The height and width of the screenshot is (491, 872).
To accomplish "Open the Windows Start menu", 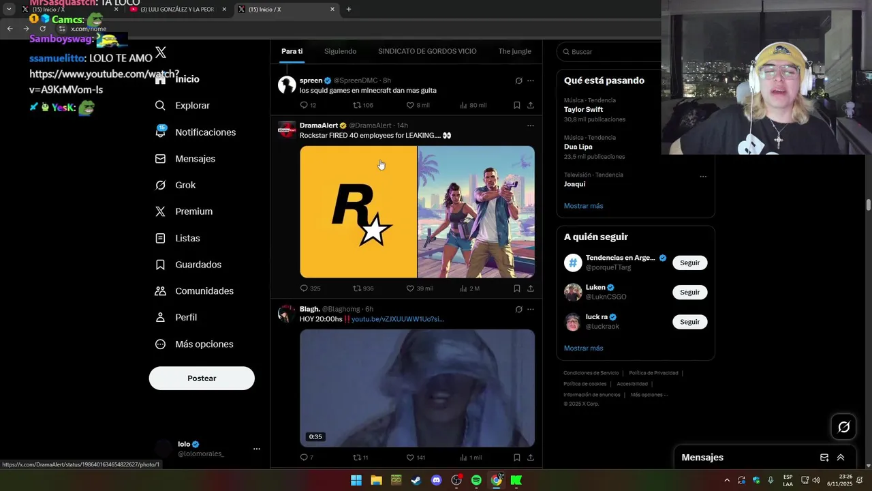I will [x=356, y=480].
